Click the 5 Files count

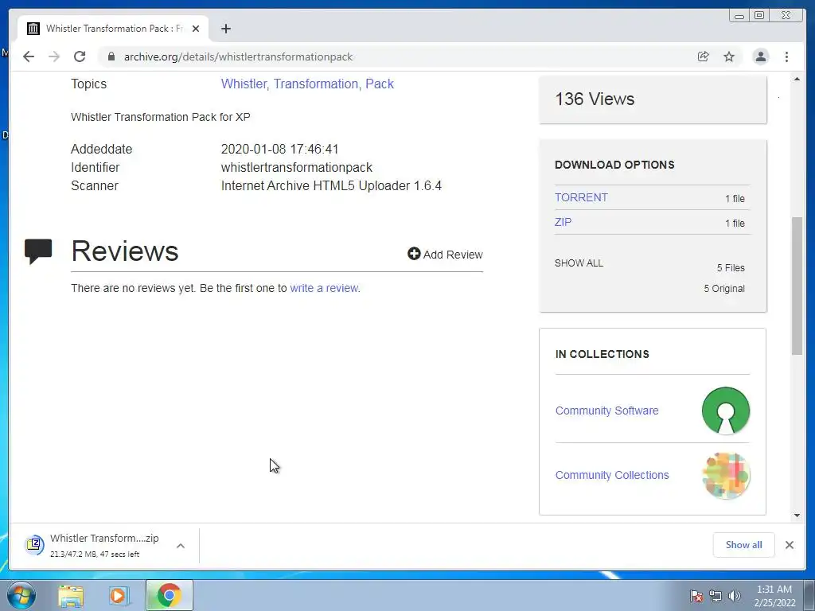pyautogui.click(x=731, y=267)
